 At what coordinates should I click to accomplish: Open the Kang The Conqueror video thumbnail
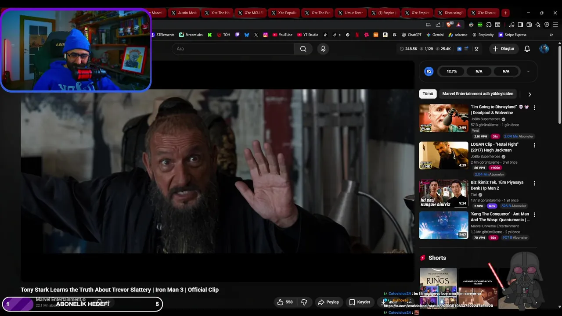443,225
